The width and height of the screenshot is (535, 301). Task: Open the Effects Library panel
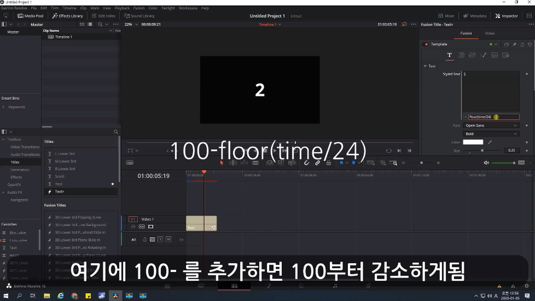(x=67, y=16)
